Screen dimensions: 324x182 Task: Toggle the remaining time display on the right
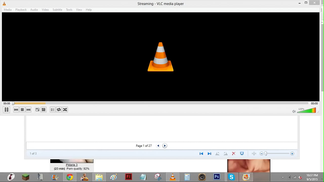314,103
